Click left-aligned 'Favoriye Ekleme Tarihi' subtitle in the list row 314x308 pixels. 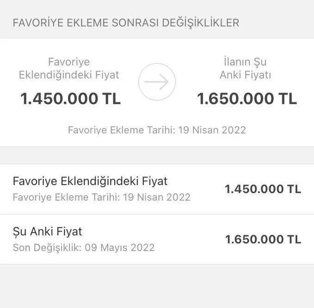click(x=66, y=197)
